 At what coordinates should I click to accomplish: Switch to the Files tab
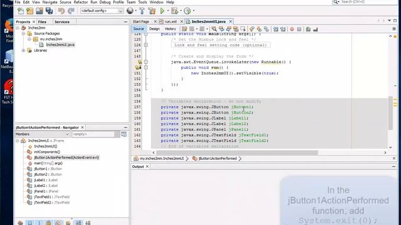[x=42, y=22]
